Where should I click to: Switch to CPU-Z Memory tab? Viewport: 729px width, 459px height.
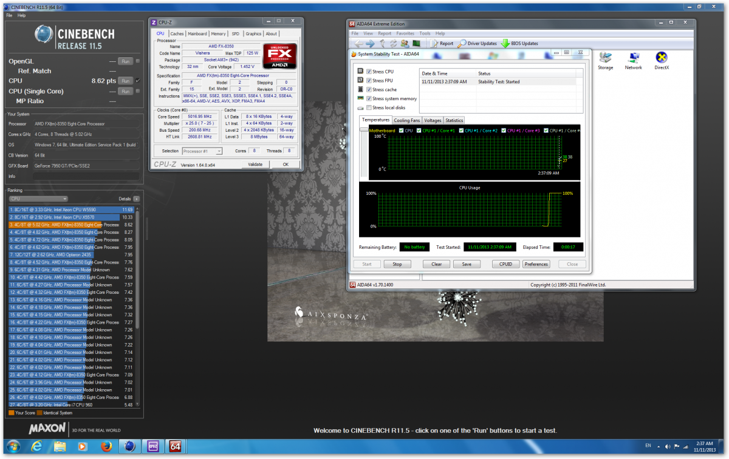click(219, 34)
